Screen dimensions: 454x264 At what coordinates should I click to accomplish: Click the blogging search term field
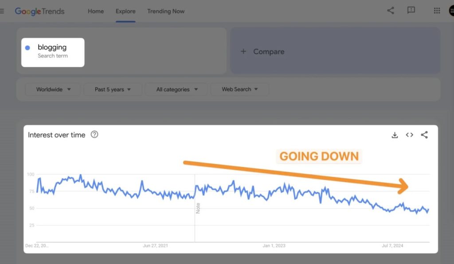pos(53,51)
